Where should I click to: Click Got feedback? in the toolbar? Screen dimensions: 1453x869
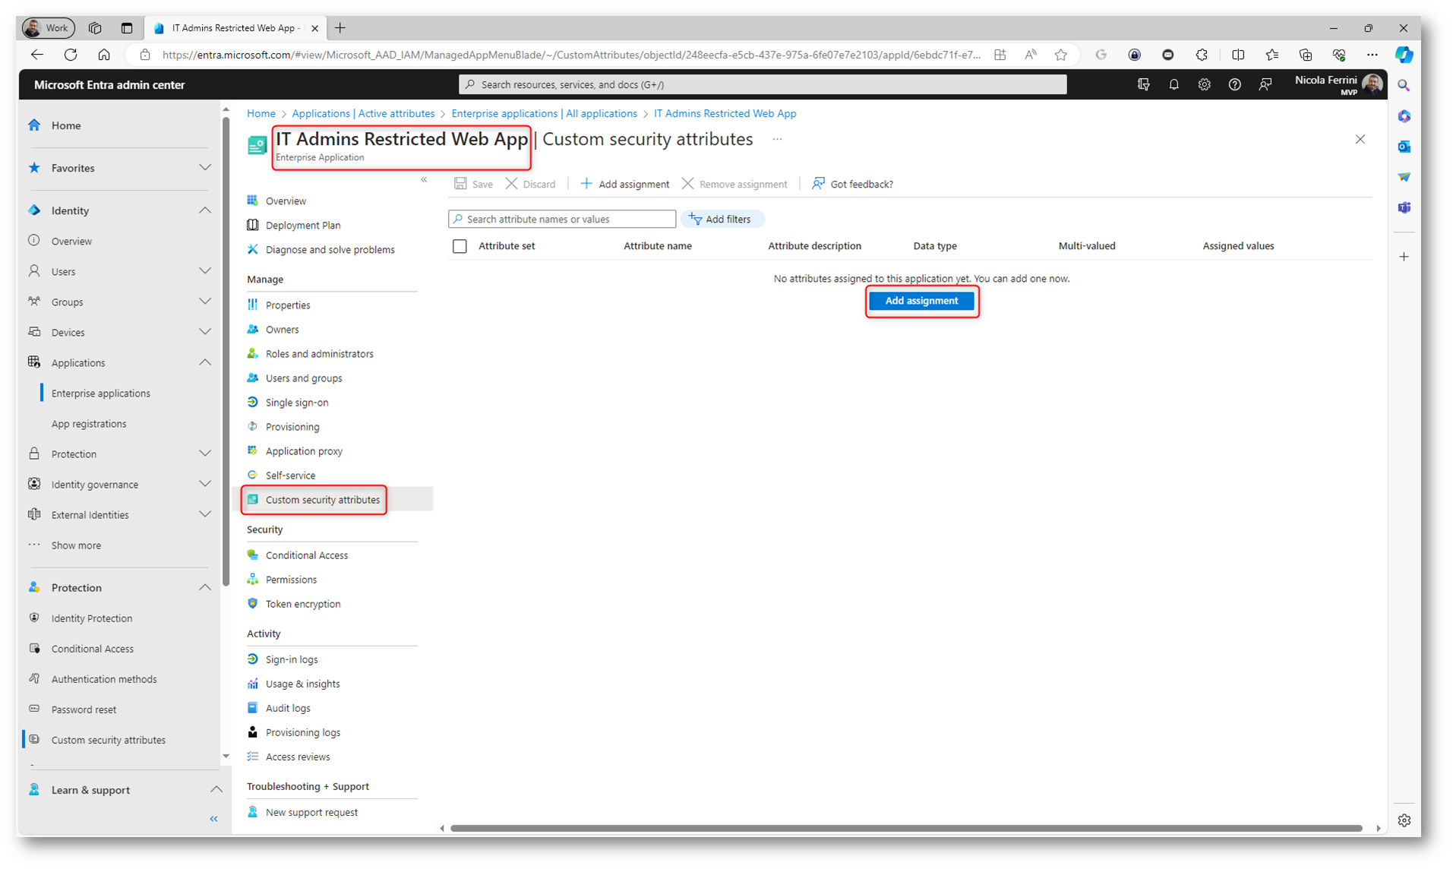(x=852, y=184)
